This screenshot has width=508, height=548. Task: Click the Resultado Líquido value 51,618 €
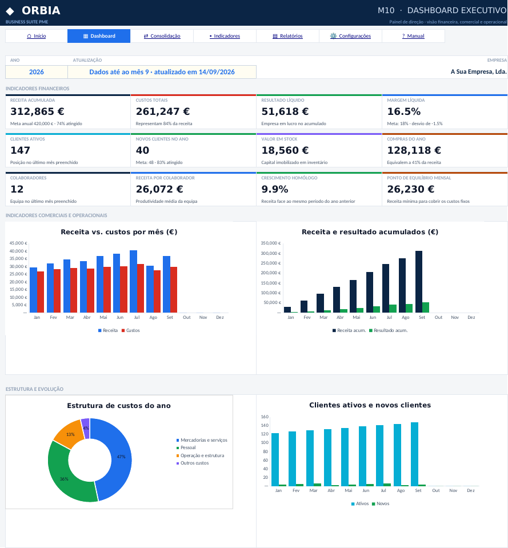pyautogui.click(x=285, y=111)
